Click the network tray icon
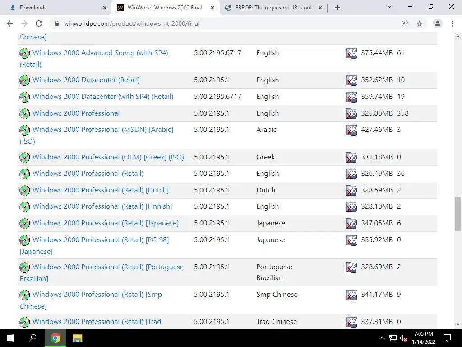Image resolution: width=462 pixels, height=347 pixels. pyautogui.click(x=393, y=338)
